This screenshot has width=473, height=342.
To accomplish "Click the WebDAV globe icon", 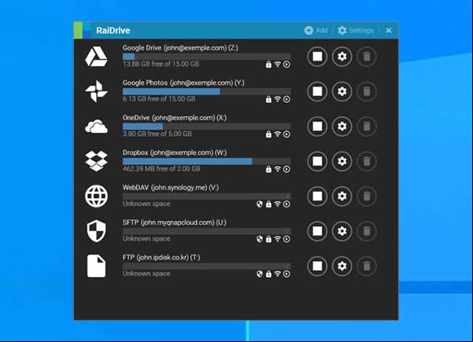I will pyautogui.click(x=96, y=197).
